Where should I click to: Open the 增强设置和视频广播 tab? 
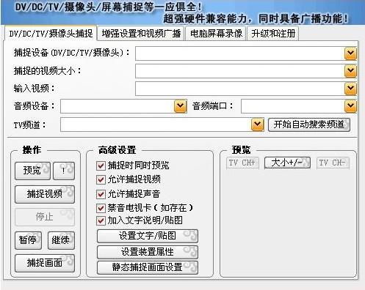click(x=141, y=34)
